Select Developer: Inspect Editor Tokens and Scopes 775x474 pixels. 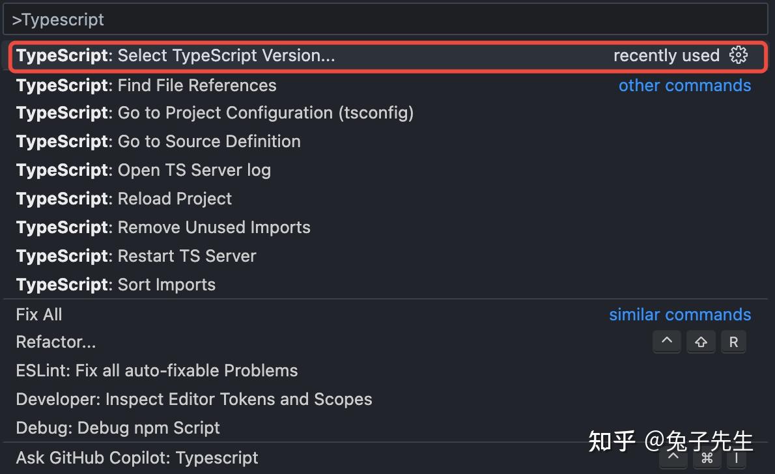click(194, 400)
